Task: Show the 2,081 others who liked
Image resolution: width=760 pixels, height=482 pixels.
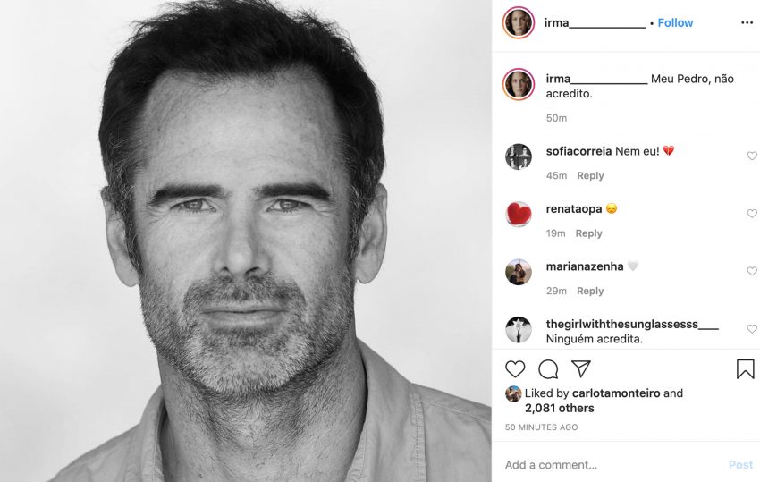Action: tap(560, 409)
